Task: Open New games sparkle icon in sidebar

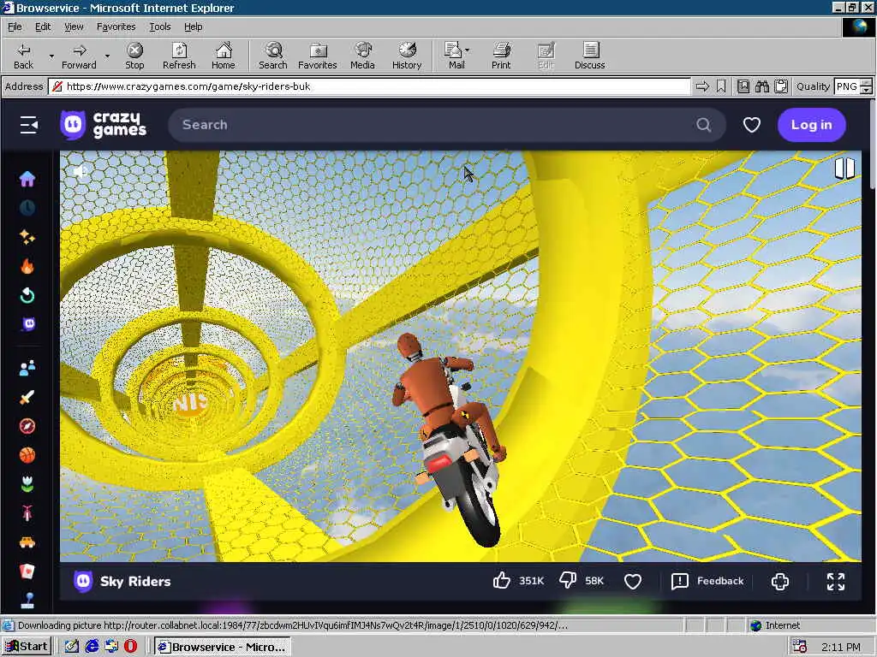Action: click(x=27, y=238)
